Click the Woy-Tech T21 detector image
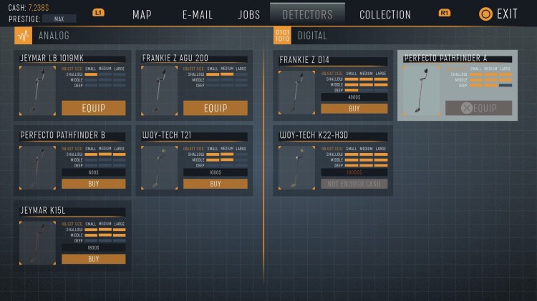The image size is (537, 301). 159,168
